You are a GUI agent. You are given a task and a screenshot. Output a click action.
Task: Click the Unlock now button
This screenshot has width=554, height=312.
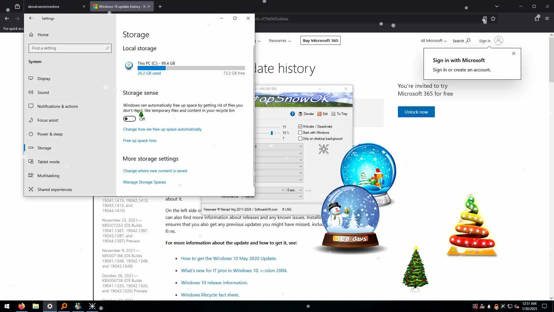click(416, 112)
